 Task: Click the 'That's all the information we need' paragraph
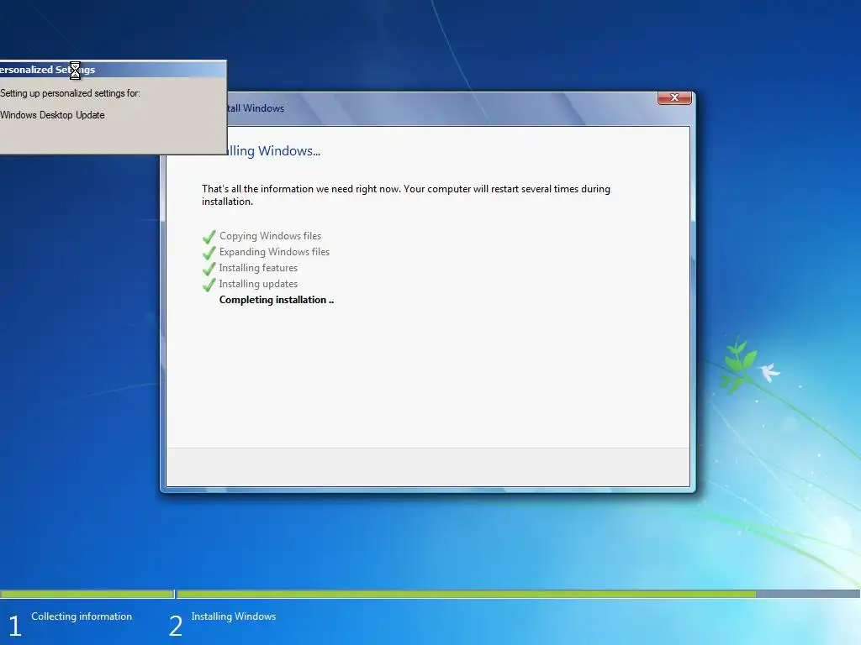(x=406, y=195)
